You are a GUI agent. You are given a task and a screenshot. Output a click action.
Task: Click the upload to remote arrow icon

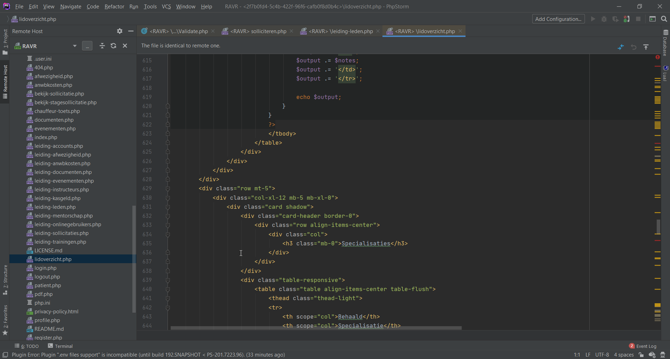pos(646,47)
